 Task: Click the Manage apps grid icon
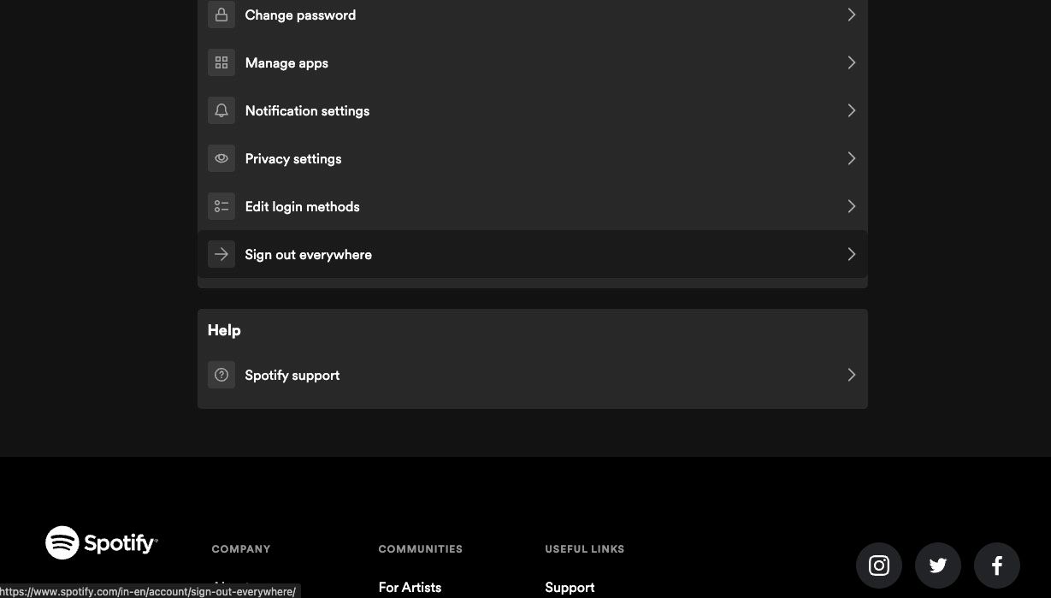[221, 62]
